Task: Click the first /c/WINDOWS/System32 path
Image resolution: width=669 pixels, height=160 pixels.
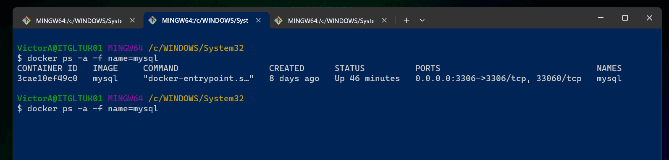Action: click(x=196, y=48)
